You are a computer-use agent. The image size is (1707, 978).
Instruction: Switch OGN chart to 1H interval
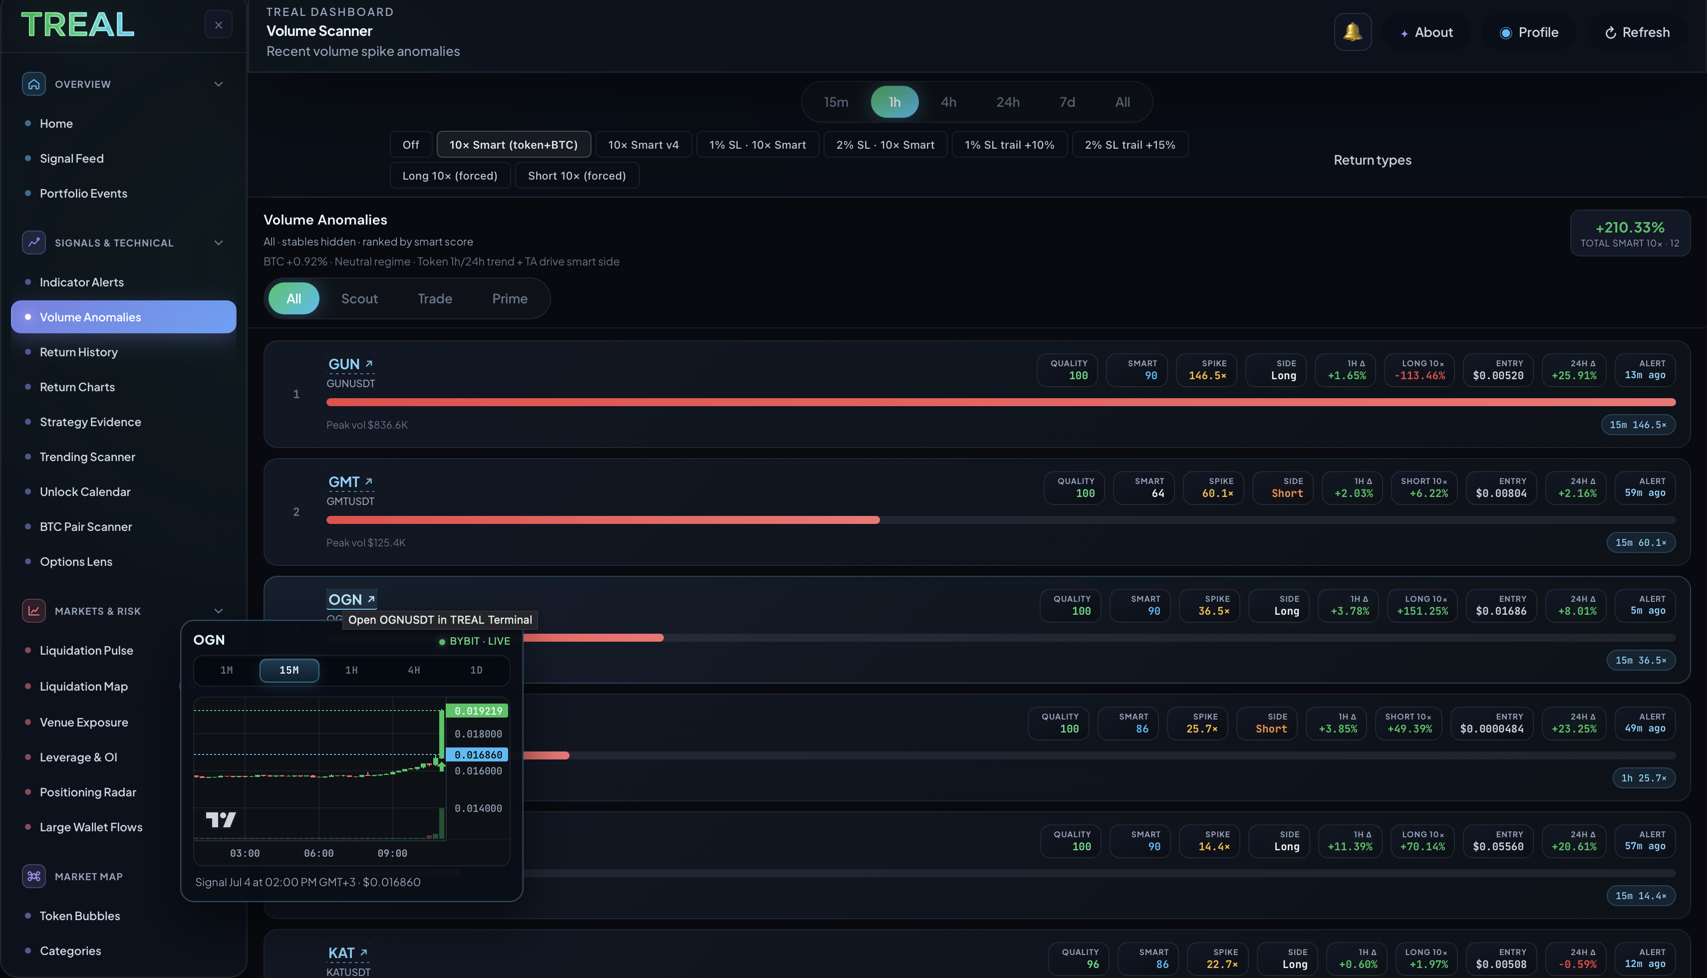tap(351, 670)
